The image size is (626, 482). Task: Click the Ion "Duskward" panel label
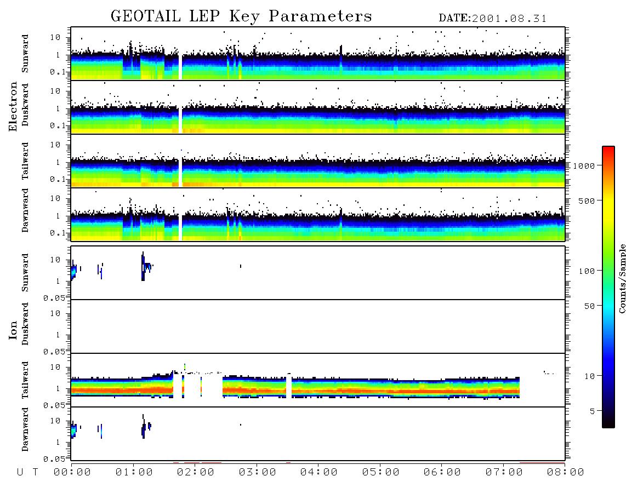coord(25,324)
